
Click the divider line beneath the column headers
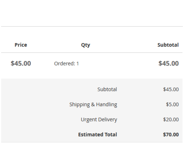pos(92,53)
